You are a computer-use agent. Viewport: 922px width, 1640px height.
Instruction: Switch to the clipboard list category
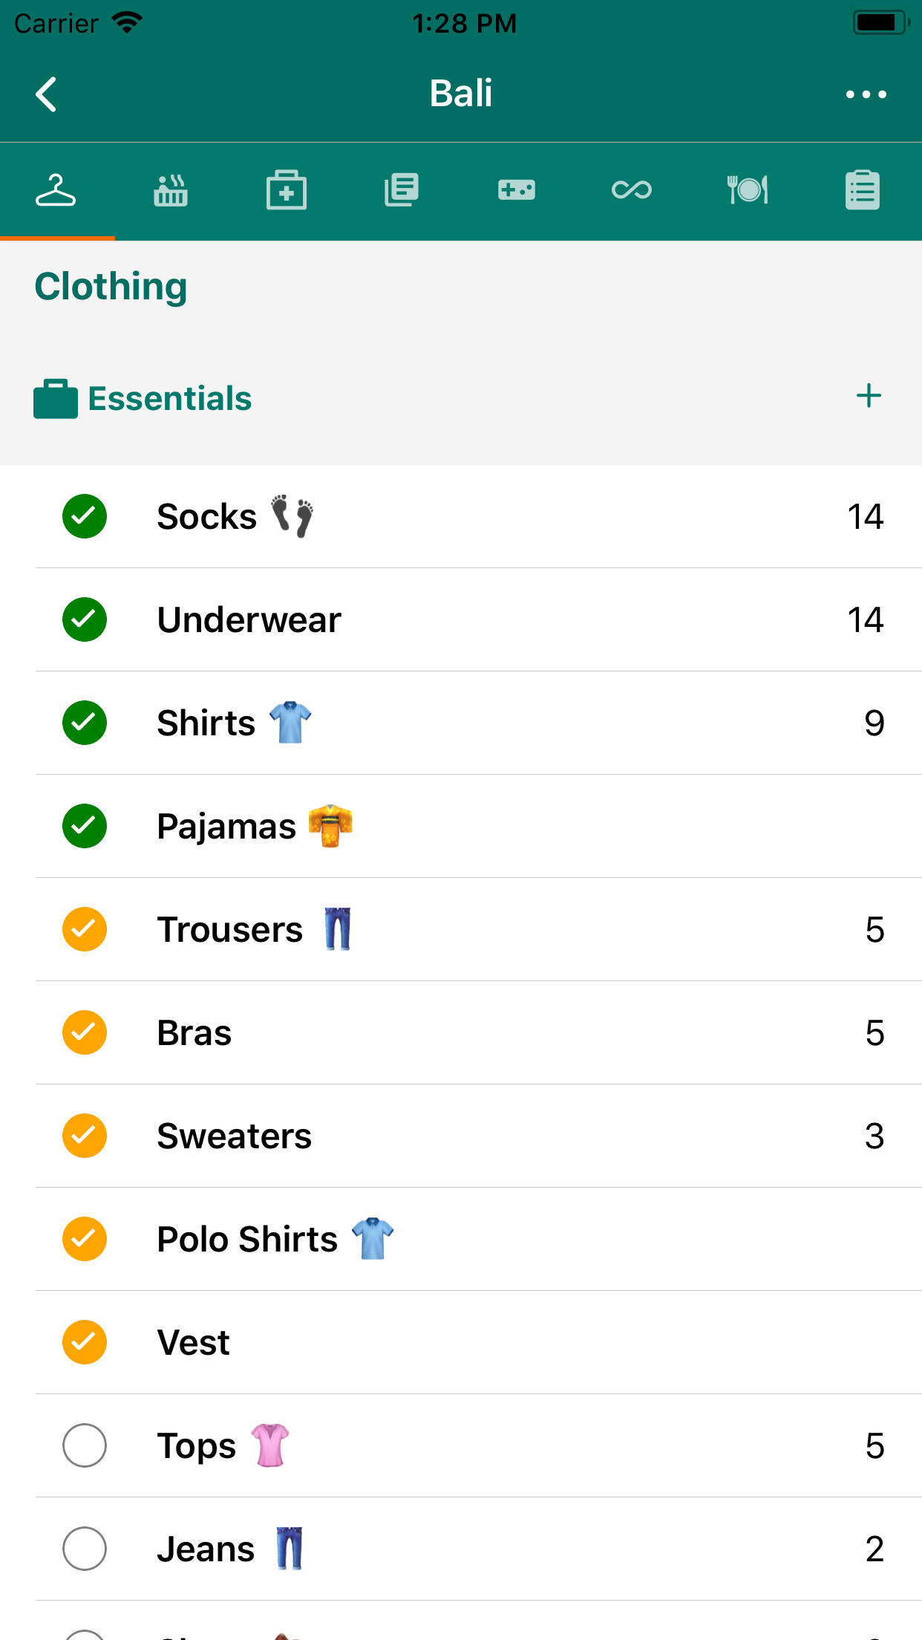tap(862, 190)
